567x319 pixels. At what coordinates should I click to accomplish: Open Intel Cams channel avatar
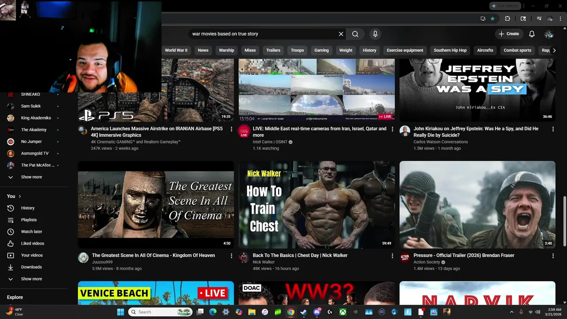click(244, 131)
